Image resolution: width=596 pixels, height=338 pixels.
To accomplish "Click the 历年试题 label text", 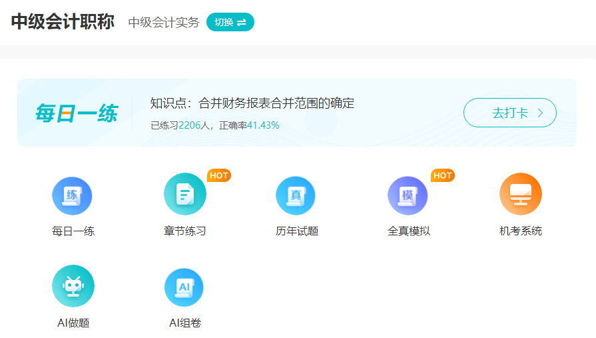I will 297,231.
